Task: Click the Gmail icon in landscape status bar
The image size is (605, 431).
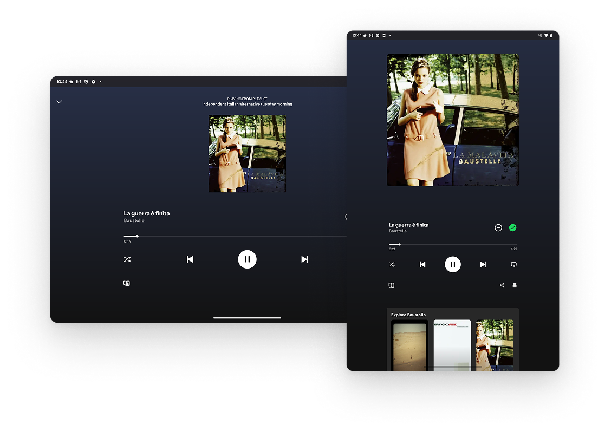Action: [79, 82]
